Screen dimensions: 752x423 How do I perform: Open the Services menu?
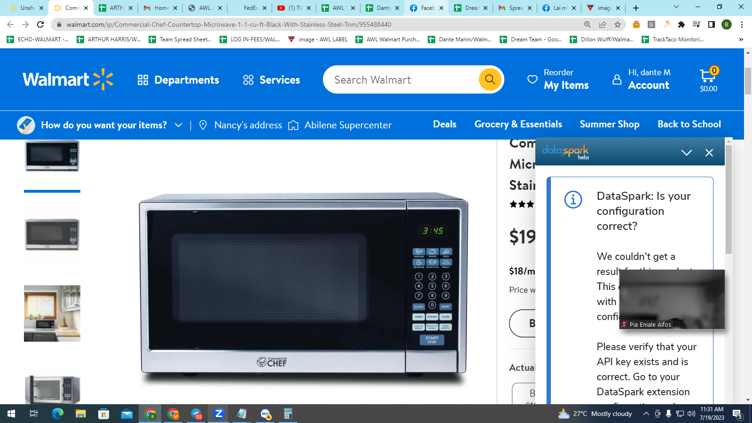[271, 80]
